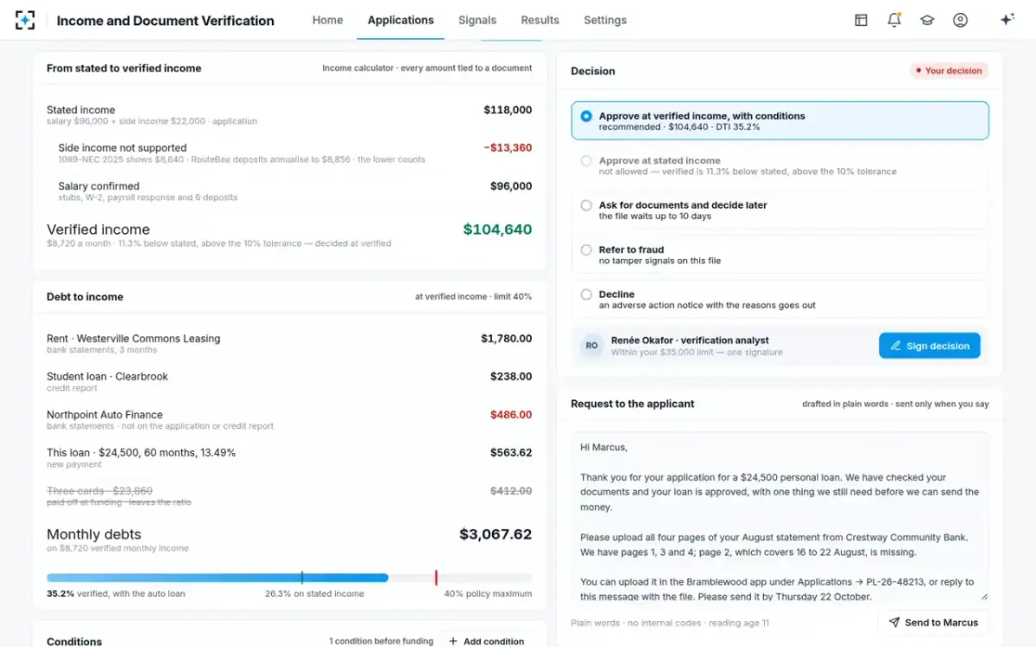1036x647 pixels.
Task: Click the struck-through Three cards · $23,860 row
Action: tap(289, 496)
